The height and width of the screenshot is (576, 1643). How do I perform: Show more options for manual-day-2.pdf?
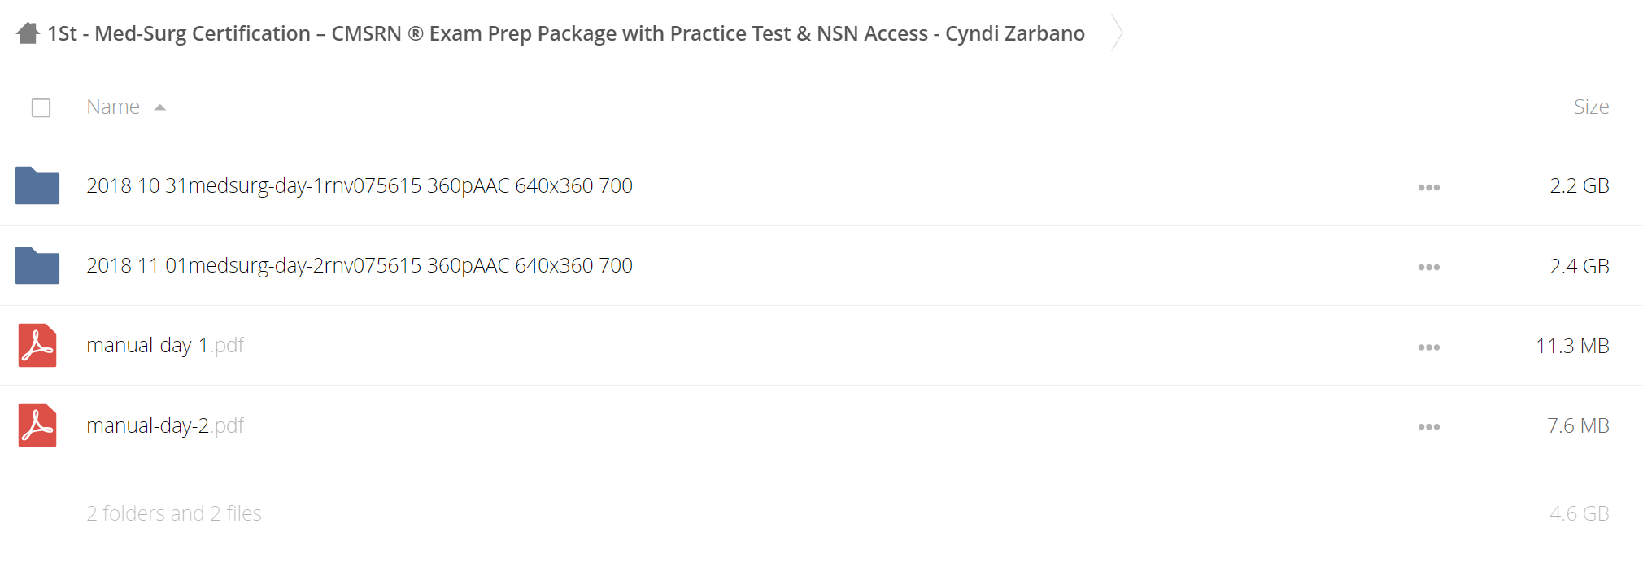[x=1429, y=426]
